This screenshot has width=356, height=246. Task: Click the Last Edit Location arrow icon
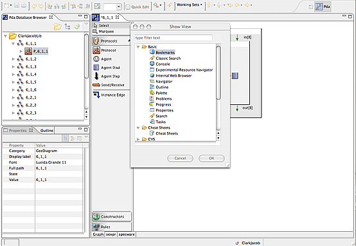pyautogui.click(x=230, y=5)
